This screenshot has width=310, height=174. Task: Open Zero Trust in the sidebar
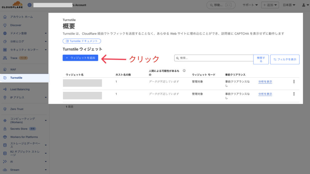(17, 109)
